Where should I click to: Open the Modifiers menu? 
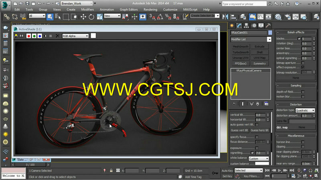coord(87,10)
